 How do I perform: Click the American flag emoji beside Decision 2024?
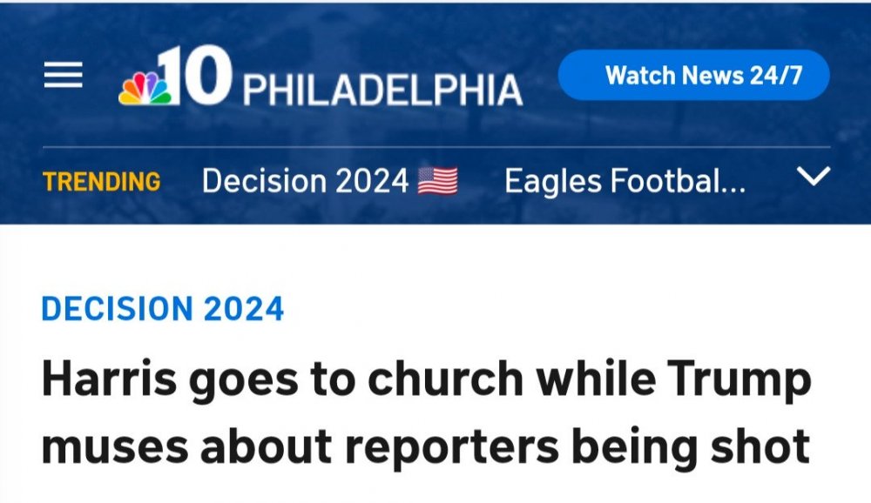point(438,181)
